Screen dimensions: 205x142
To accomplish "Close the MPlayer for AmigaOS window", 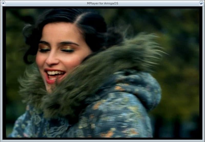I will pyautogui.click(x=3, y=3).
